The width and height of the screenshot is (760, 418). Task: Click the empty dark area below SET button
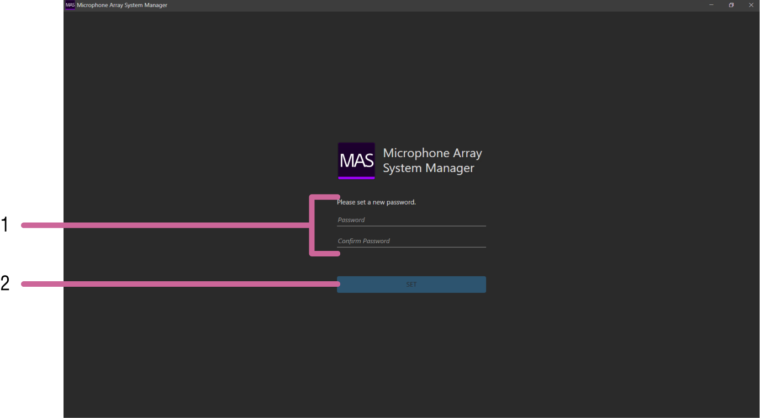411,353
